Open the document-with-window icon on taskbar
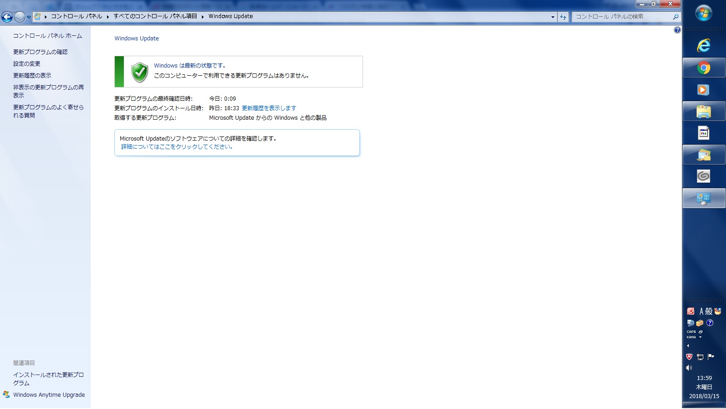The height and width of the screenshot is (409, 726). 704,133
